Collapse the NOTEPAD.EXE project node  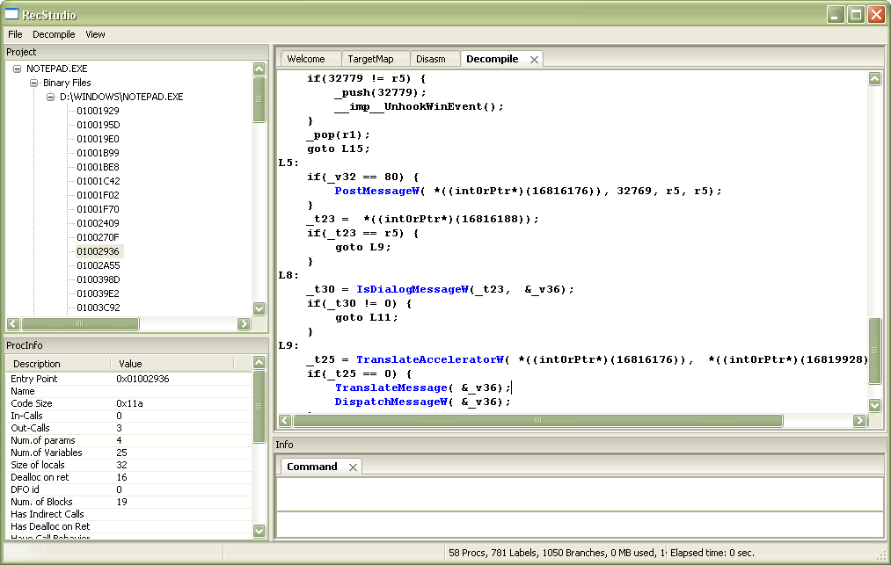tap(17, 69)
